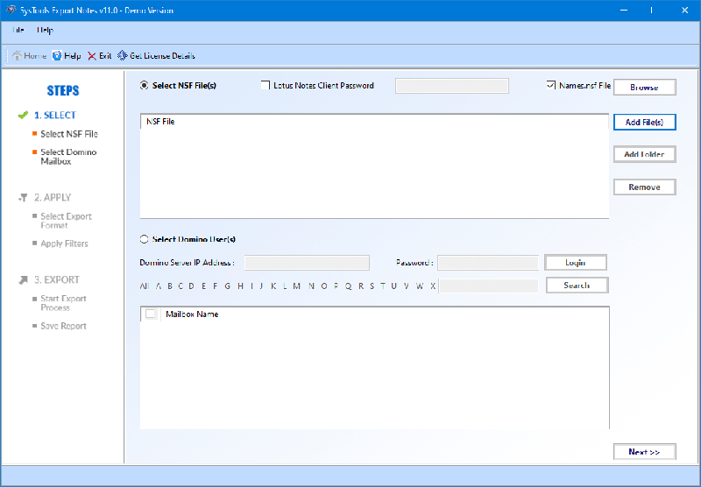Filter mailboxes by letter M
Viewport: 701px width, 487px height.
click(x=296, y=286)
